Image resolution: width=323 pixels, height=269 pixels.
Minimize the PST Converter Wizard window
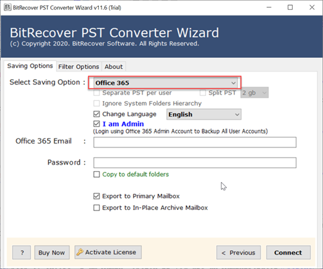(269, 8)
